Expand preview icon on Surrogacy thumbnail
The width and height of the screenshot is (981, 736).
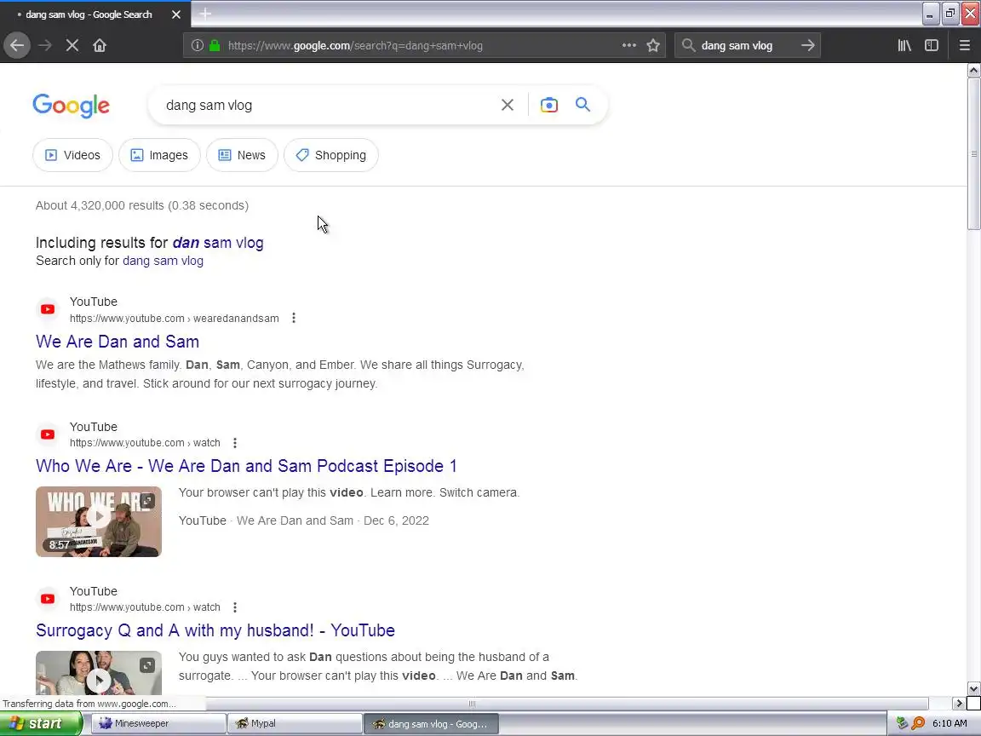click(x=147, y=665)
